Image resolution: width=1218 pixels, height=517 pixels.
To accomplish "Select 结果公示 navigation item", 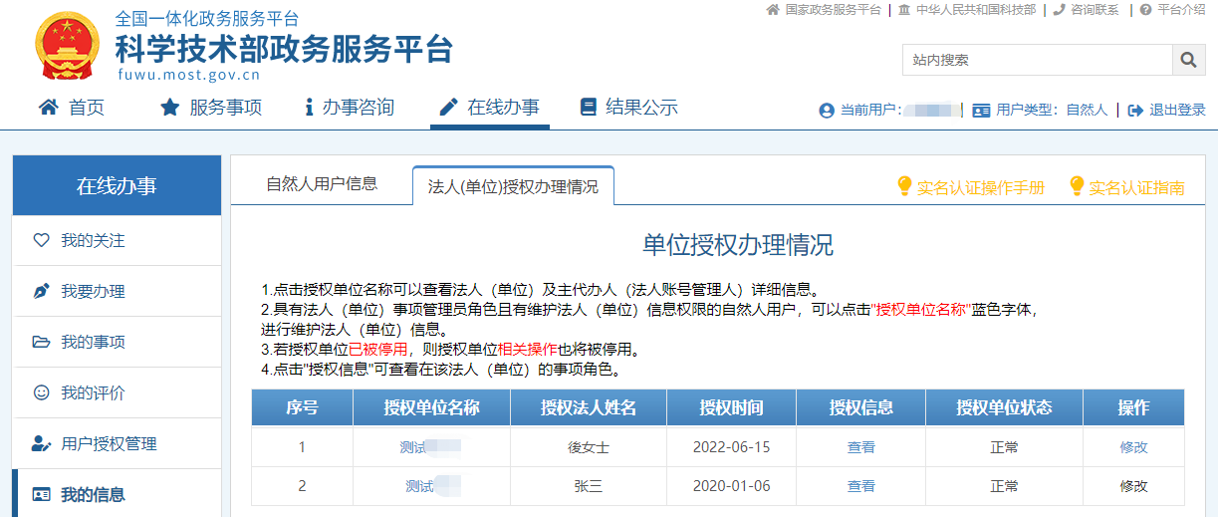I will point(628,108).
